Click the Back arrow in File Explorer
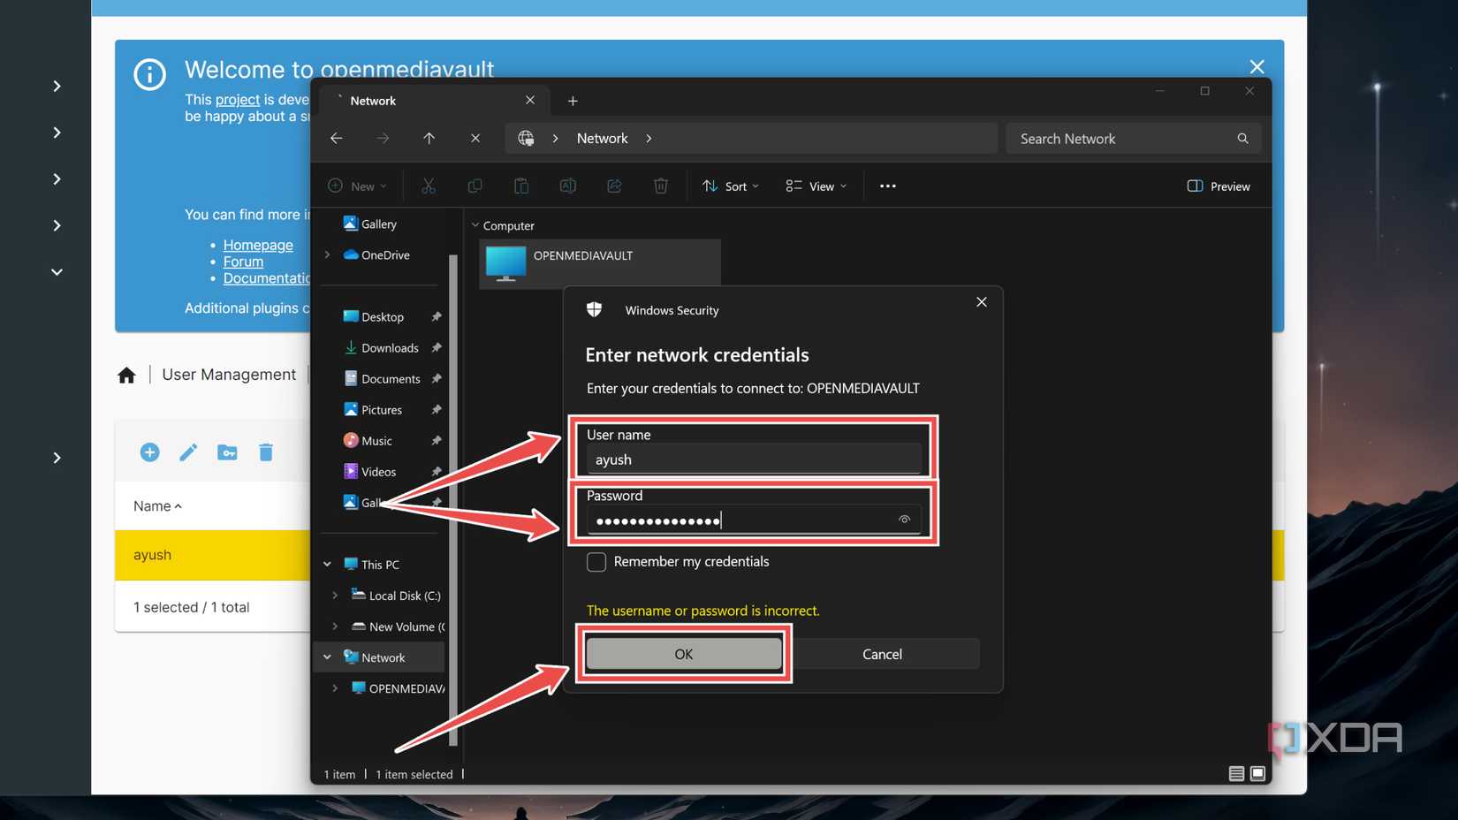The height and width of the screenshot is (820, 1458). click(x=337, y=138)
